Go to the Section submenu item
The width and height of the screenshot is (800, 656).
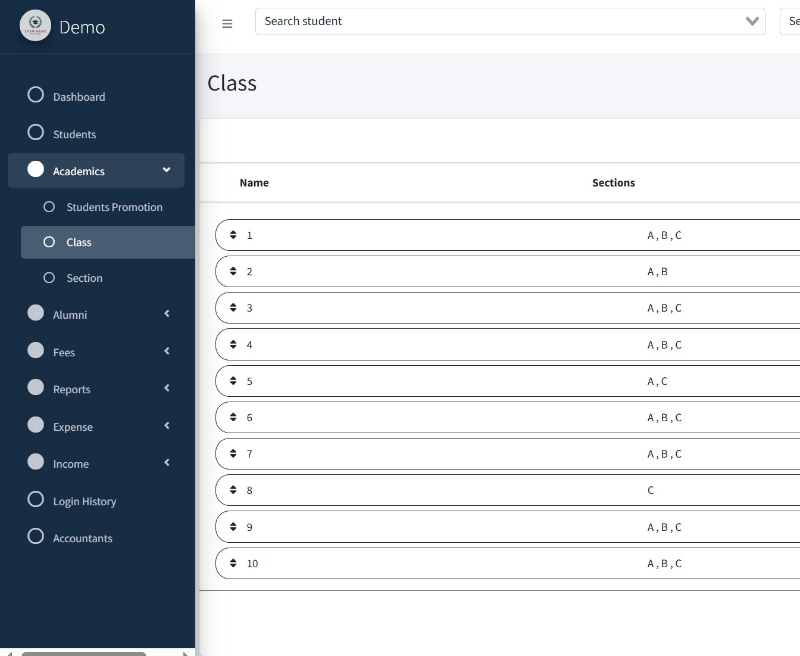point(84,278)
